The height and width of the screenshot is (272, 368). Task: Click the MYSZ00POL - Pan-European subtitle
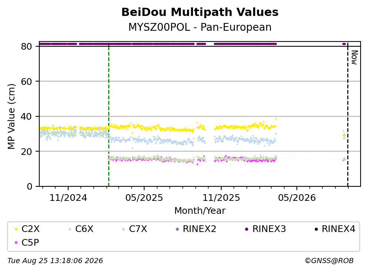tap(200, 27)
